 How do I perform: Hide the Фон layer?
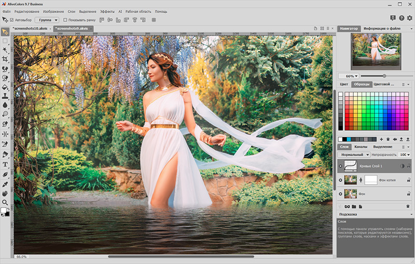coord(341,194)
